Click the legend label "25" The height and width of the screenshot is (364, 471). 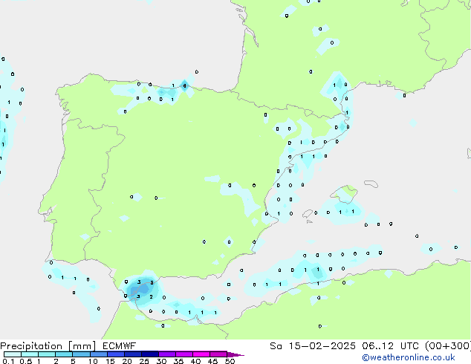coord(144,361)
